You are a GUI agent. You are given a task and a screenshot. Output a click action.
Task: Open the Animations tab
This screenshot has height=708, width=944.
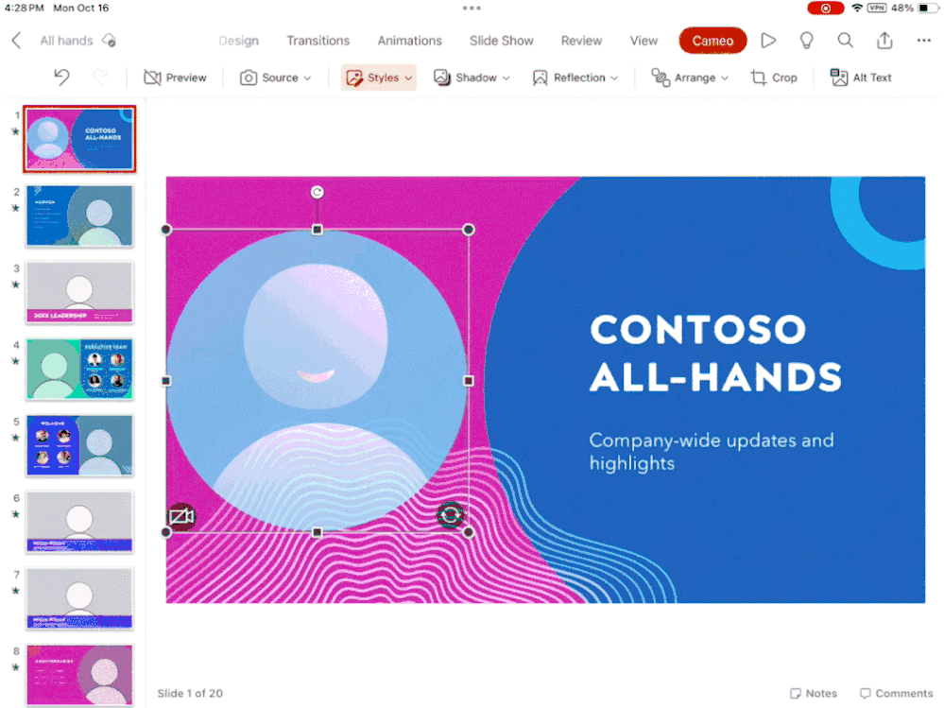[x=409, y=41]
